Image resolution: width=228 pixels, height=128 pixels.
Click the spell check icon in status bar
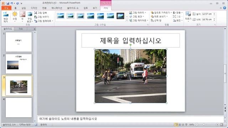coord(36,125)
